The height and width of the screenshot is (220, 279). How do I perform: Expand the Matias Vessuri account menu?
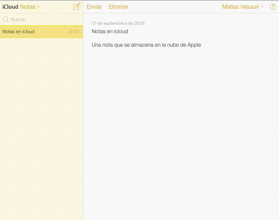coord(243,7)
